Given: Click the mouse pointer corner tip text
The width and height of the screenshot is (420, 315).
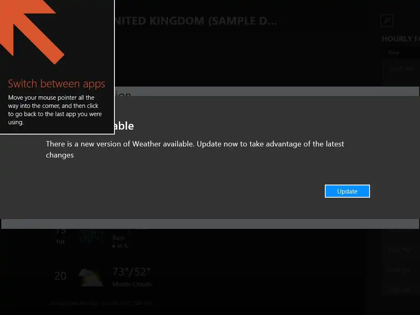Looking at the screenshot, I should (55, 110).
